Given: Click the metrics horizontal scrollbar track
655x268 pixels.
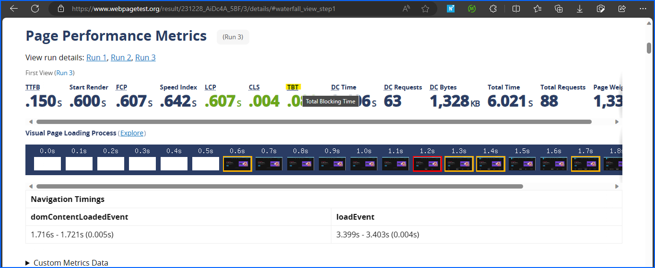Looking at the screenshot, I should pos(603,122).
